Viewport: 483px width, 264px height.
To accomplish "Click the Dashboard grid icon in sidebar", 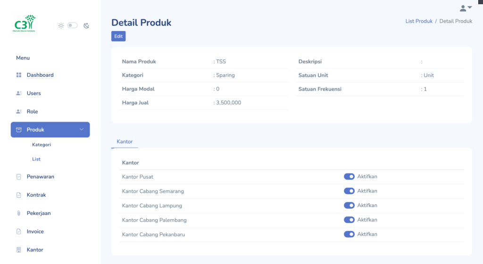I will click(x=19, y=75).
